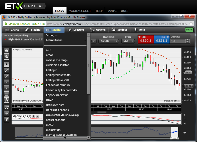Click the collapse arrow below the navigator chart
The image size is (197, 142).
[185, 133]
